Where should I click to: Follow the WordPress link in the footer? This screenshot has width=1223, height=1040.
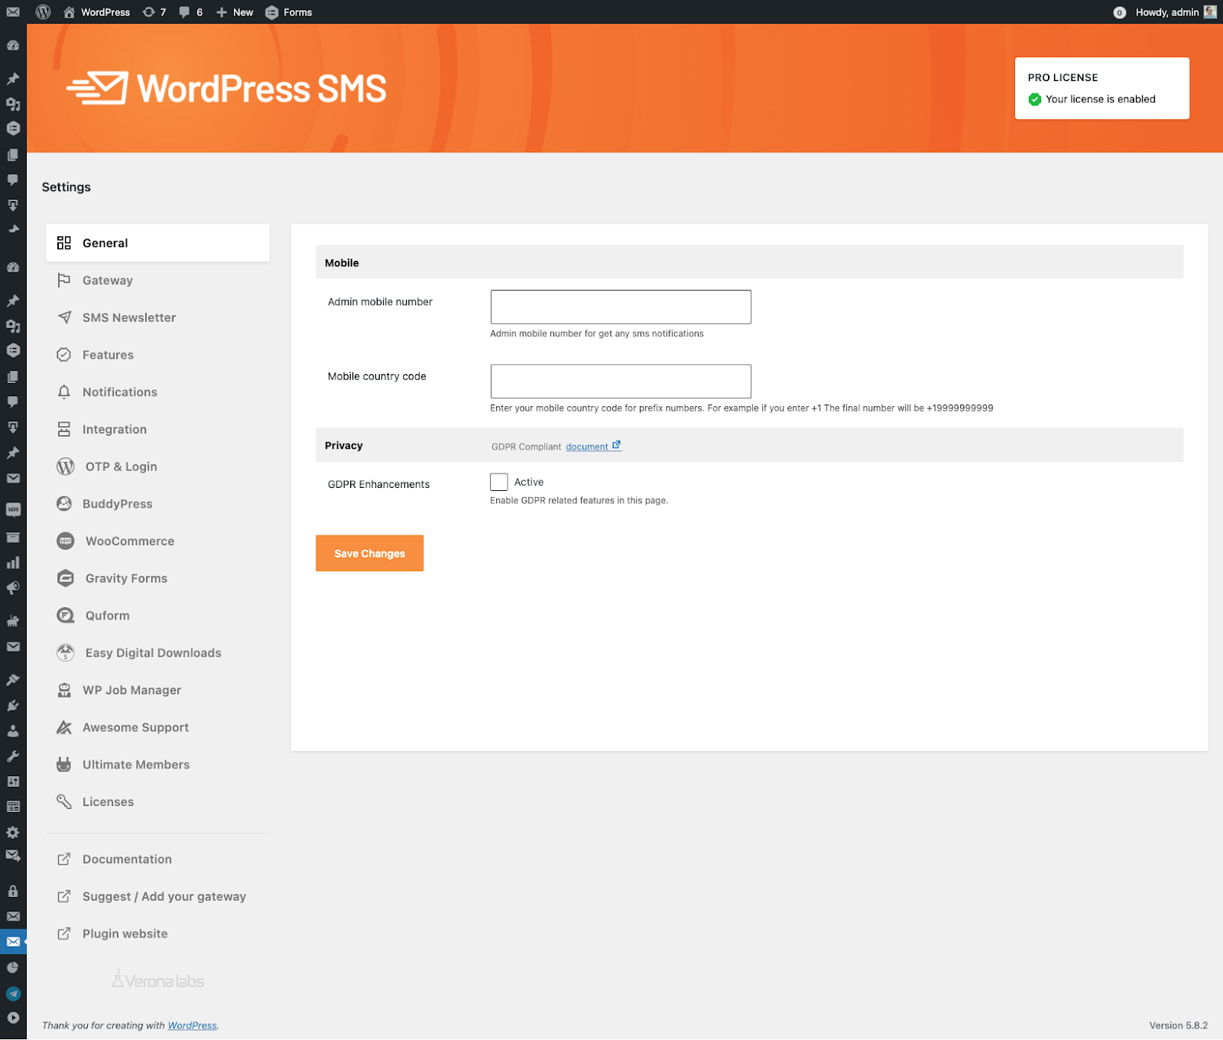tap(192, 1025)
